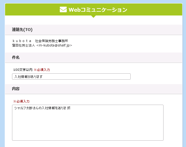Click the kubota 社会保険労務士事務所 recipient line
186x147 pixels.
click(x=40, y=41)
